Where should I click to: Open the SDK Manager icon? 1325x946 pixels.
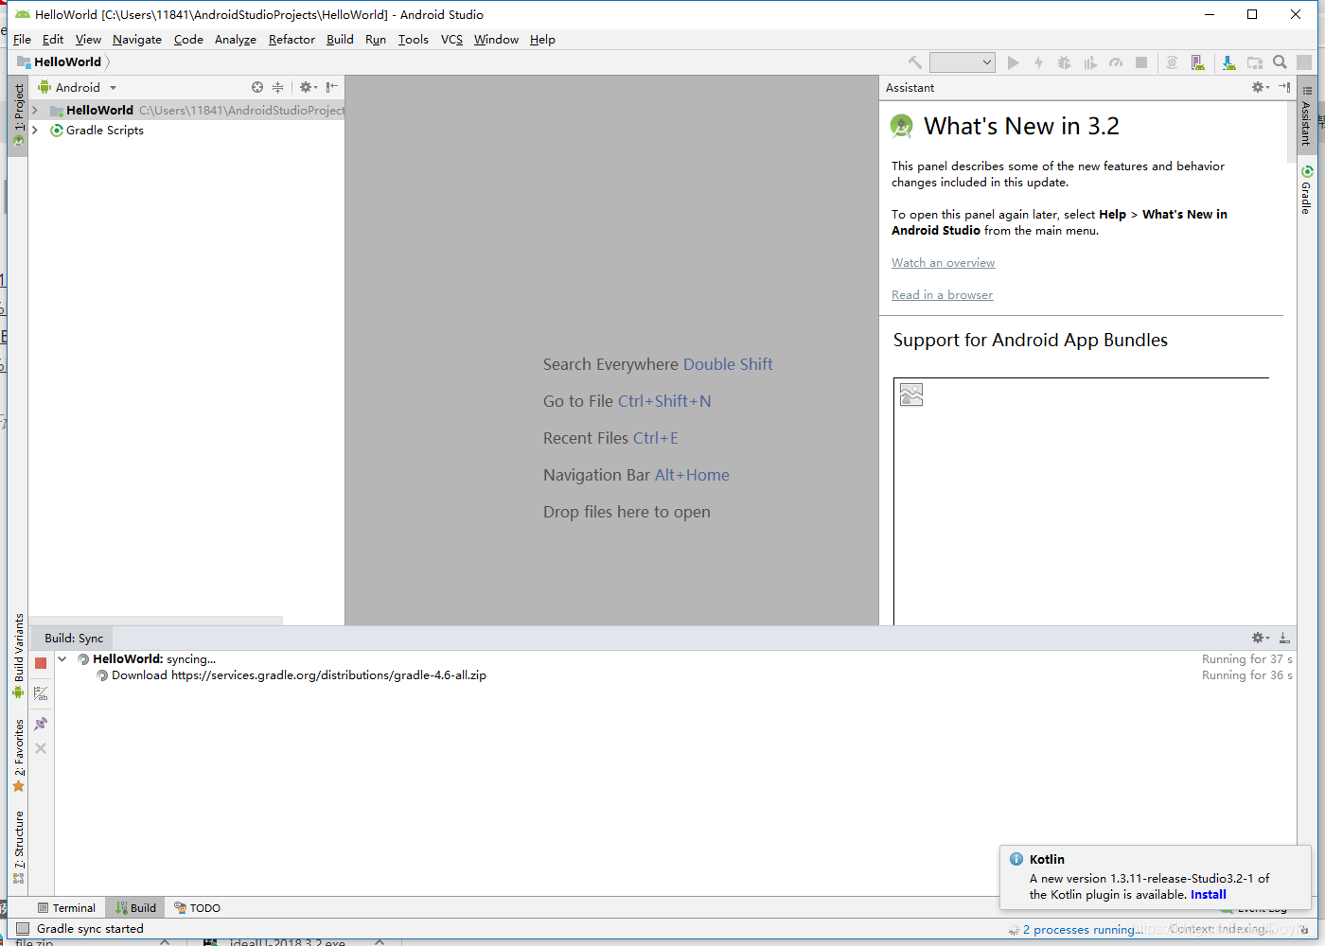point(1228,62)
